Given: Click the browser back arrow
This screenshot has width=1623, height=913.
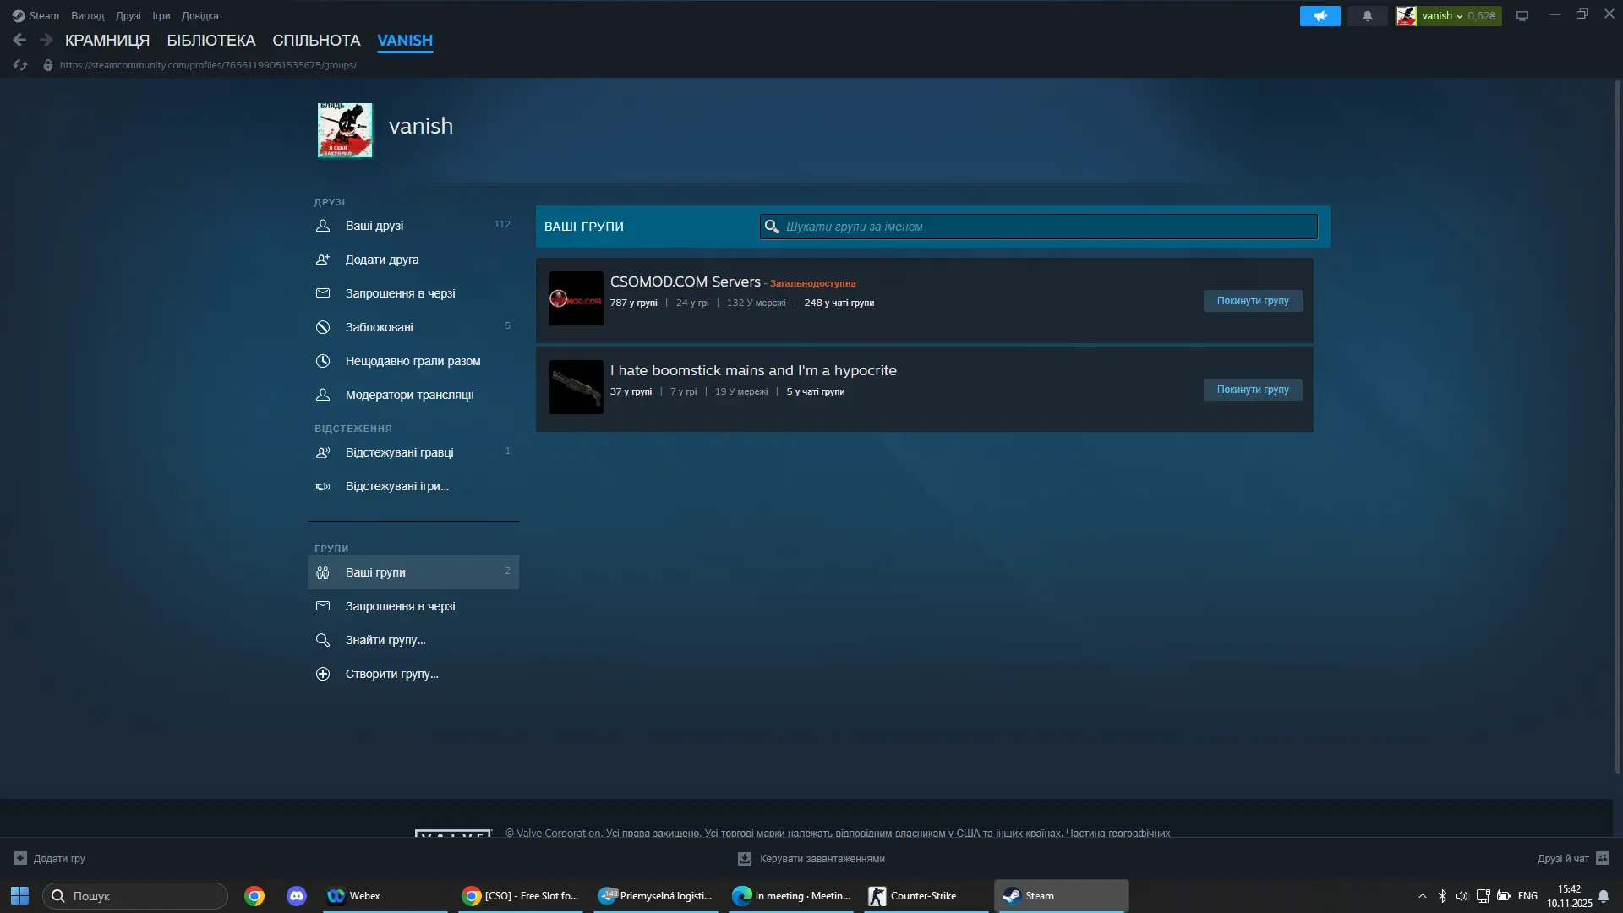Looking at the screenshot, I should (x=19, y=40).
